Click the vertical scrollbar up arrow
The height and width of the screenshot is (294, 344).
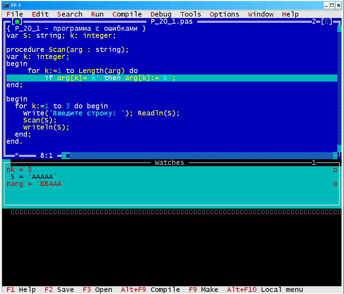click(x=339, y=29)
